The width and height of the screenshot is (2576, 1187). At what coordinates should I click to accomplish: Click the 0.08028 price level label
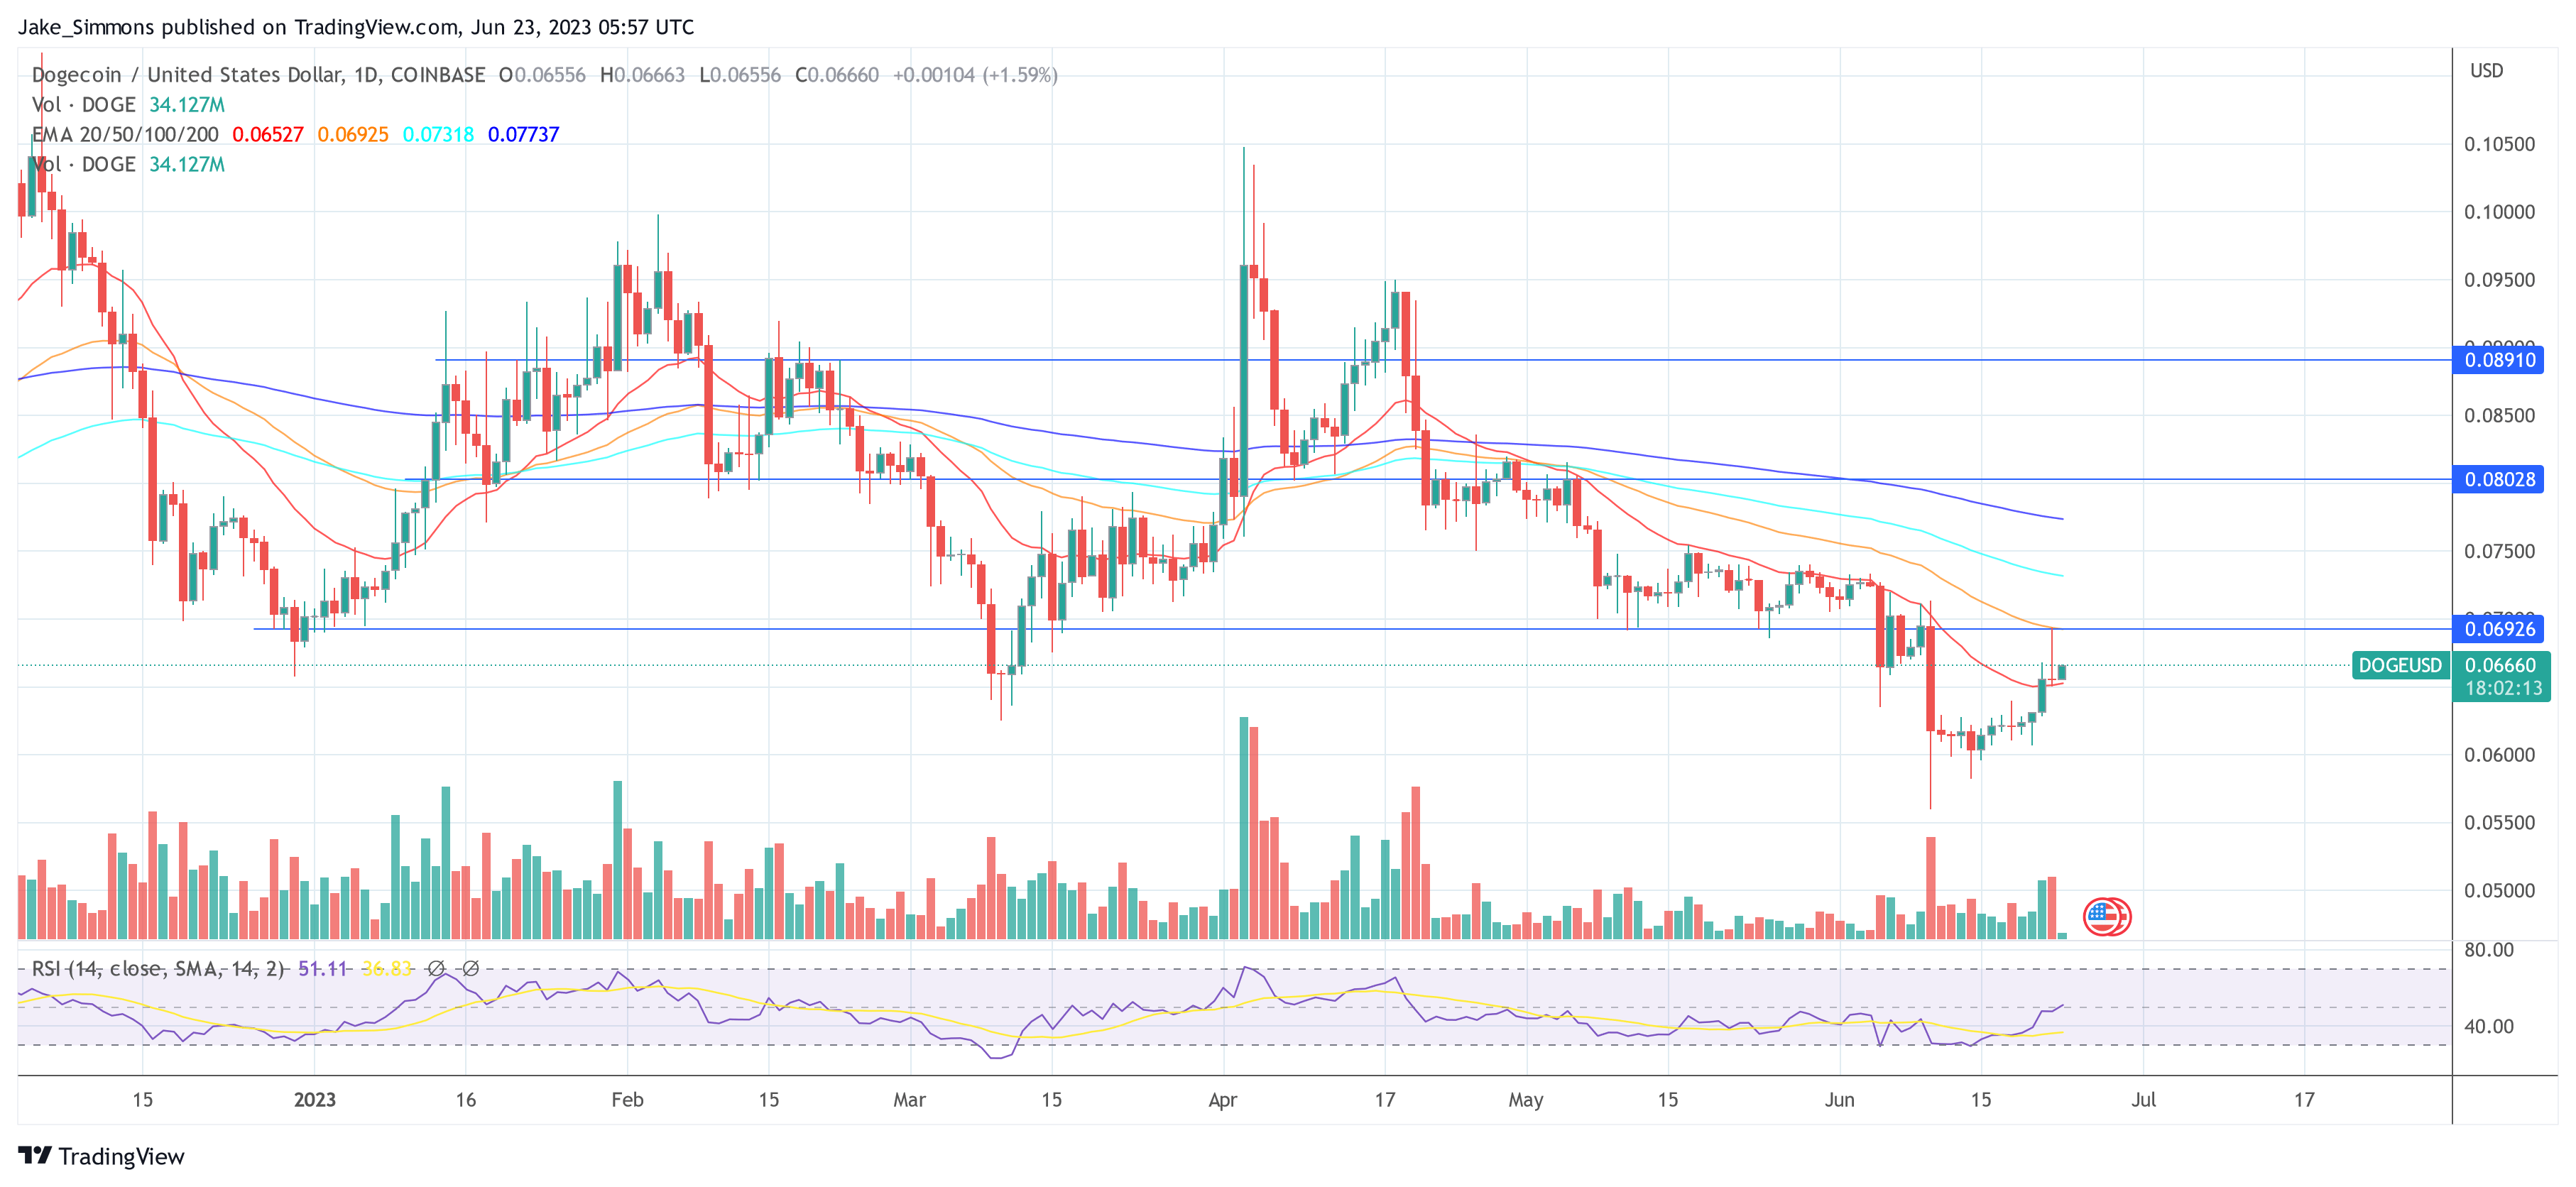point(2497,479)
